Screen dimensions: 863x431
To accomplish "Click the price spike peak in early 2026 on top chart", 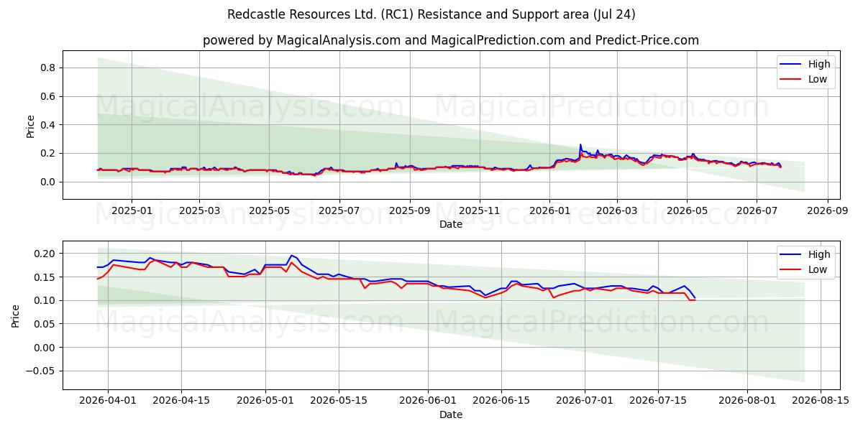I will tap(580, 145).
